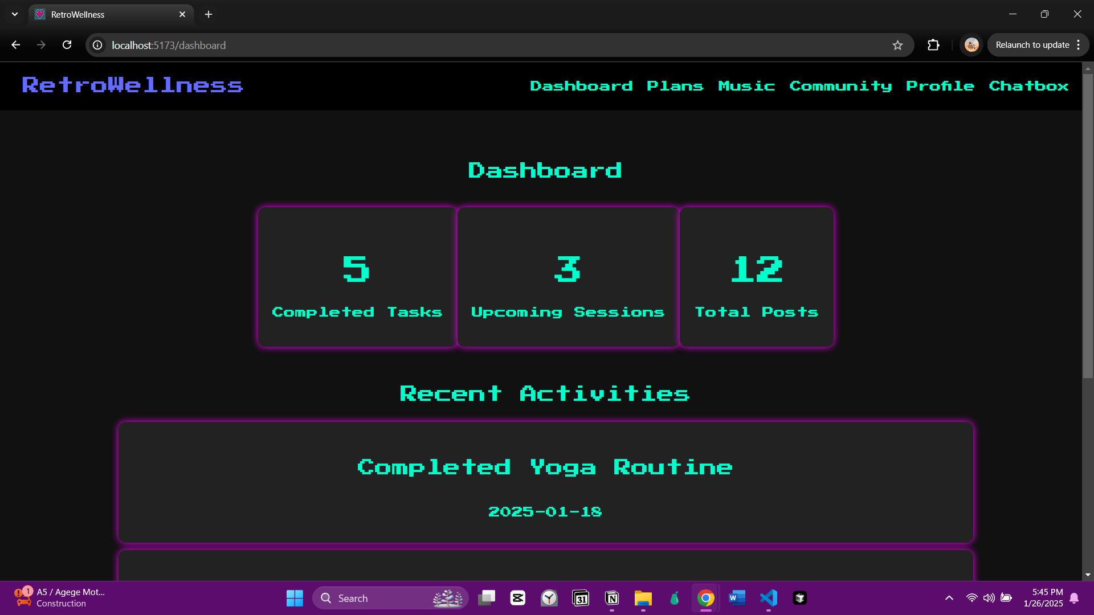Open Chatbox from navigation bar
The image size is (1094, 615).
click(x=1028, y=86)
